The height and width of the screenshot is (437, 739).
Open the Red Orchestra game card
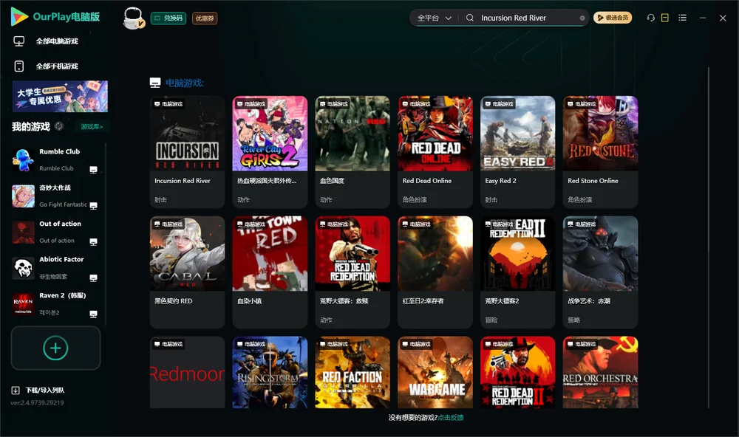(600, 372)
